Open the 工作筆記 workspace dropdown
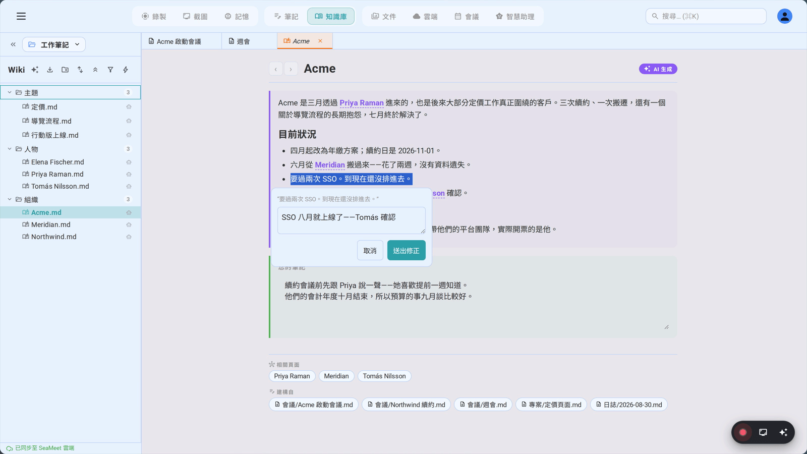Viewport: 807px width, 454px height. pos(54,44)
